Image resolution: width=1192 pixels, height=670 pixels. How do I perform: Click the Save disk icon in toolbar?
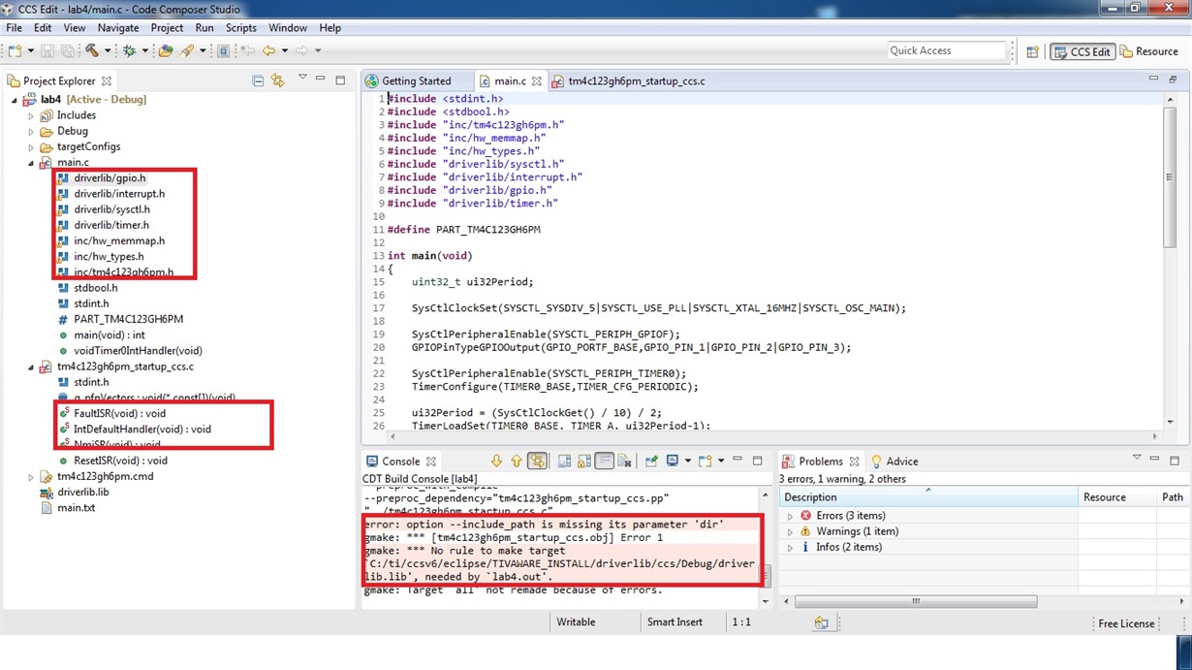47,50
